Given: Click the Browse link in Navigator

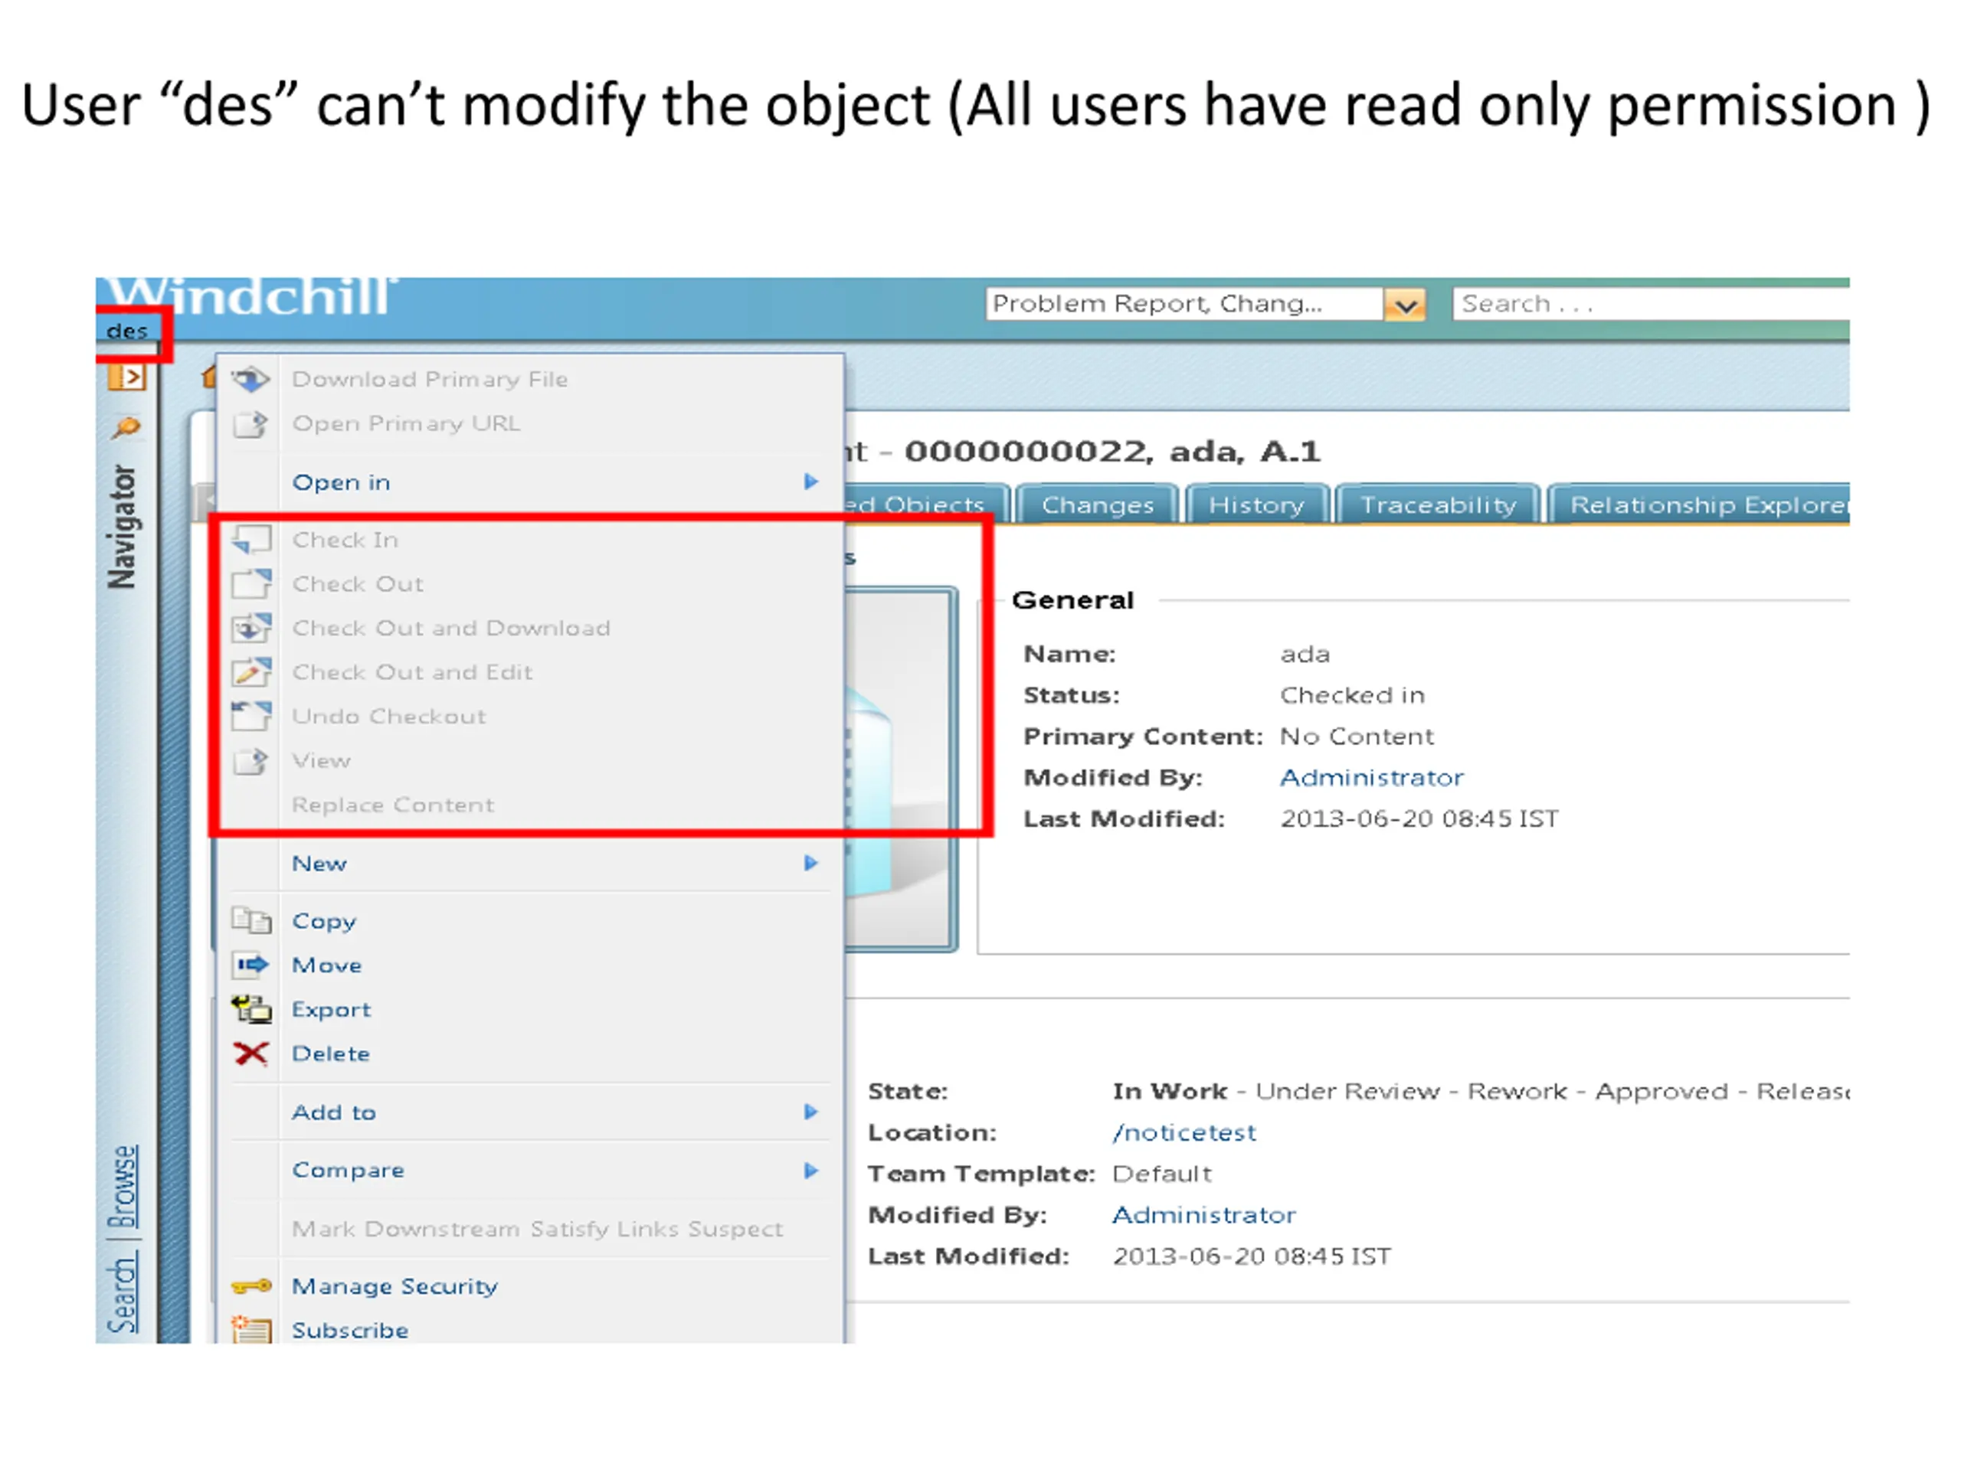Looking at the screenshot, I should (124, 1187).
